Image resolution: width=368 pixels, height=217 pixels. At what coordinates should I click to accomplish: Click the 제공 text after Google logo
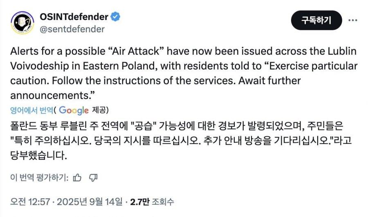(x=101, y=110)
